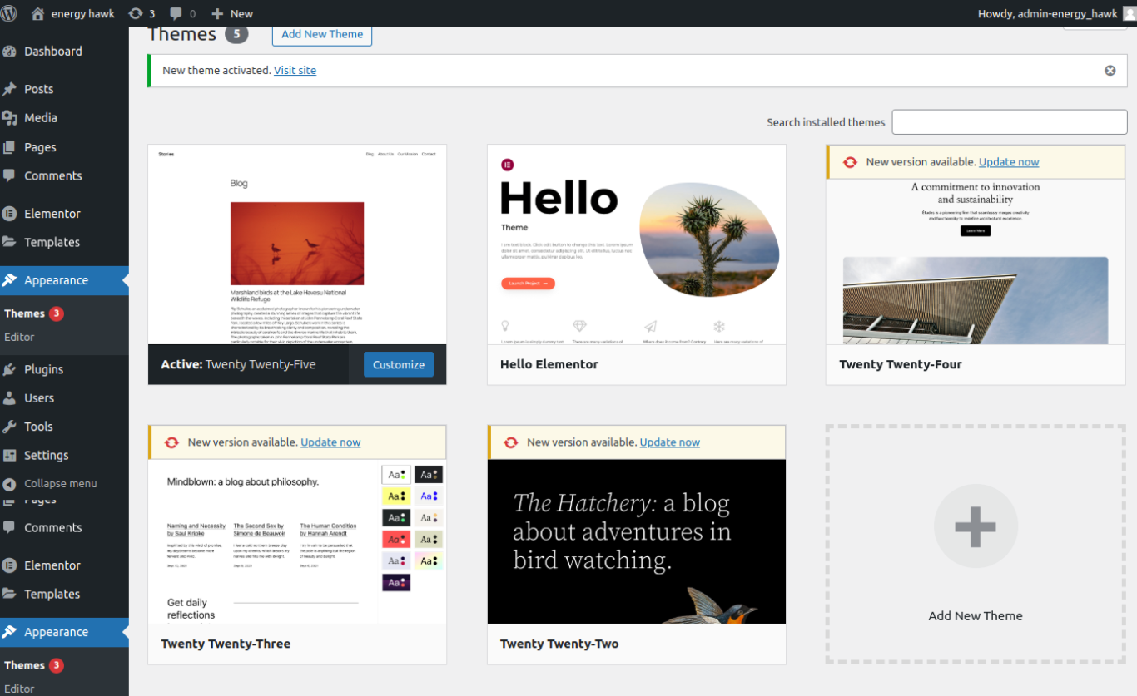The width and height of the screenshot is (1137, 696).
Task: Open The Hatchery bird watching thumbnail
Action: point(637,541)
